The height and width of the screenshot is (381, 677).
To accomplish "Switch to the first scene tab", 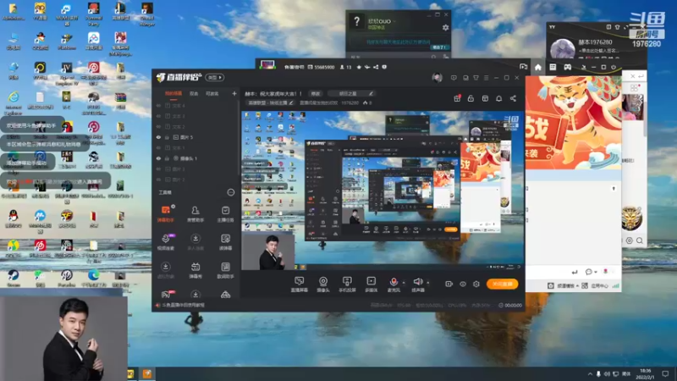I will pos(173,93).
